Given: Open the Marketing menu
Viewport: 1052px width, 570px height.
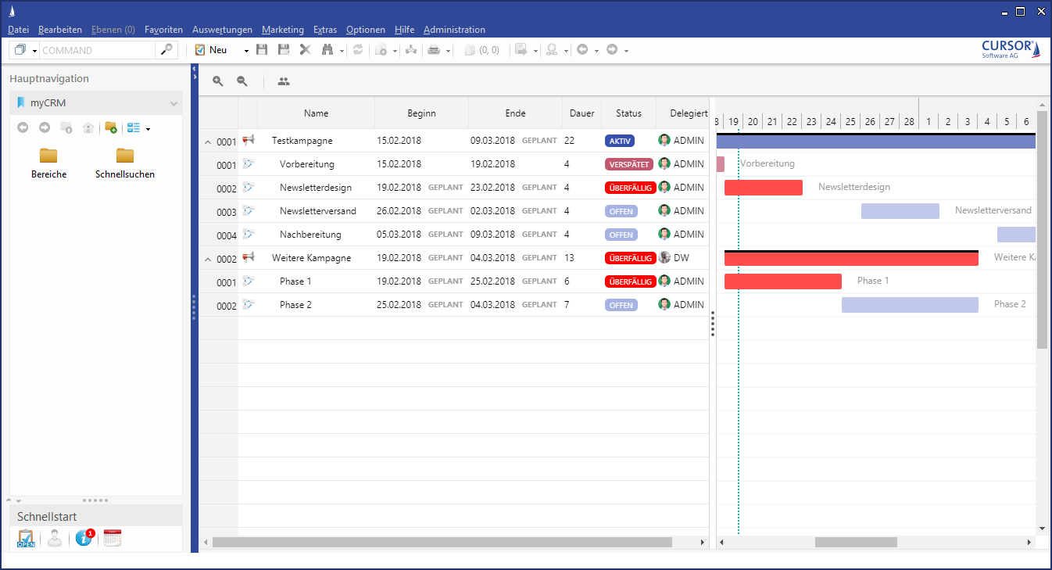Looking at the screenshot, I should (x=282, y=30).
